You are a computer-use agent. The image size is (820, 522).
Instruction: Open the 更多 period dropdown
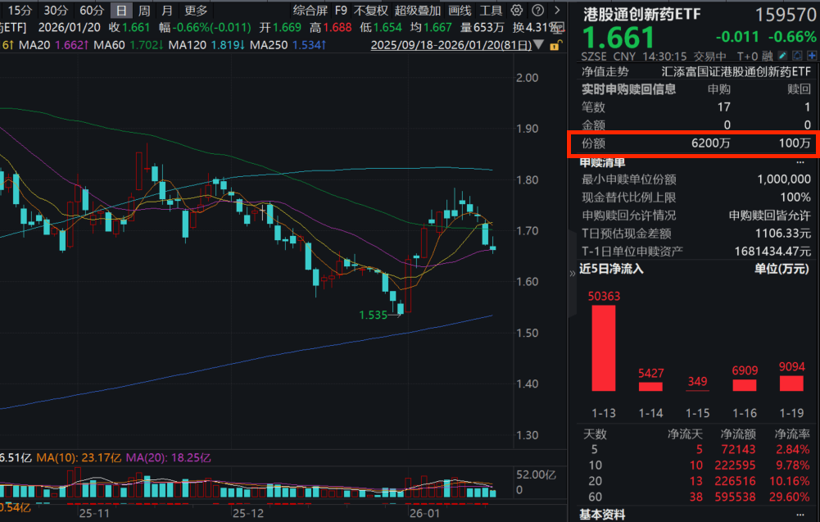pyautogui.click(x=197, y=11)
